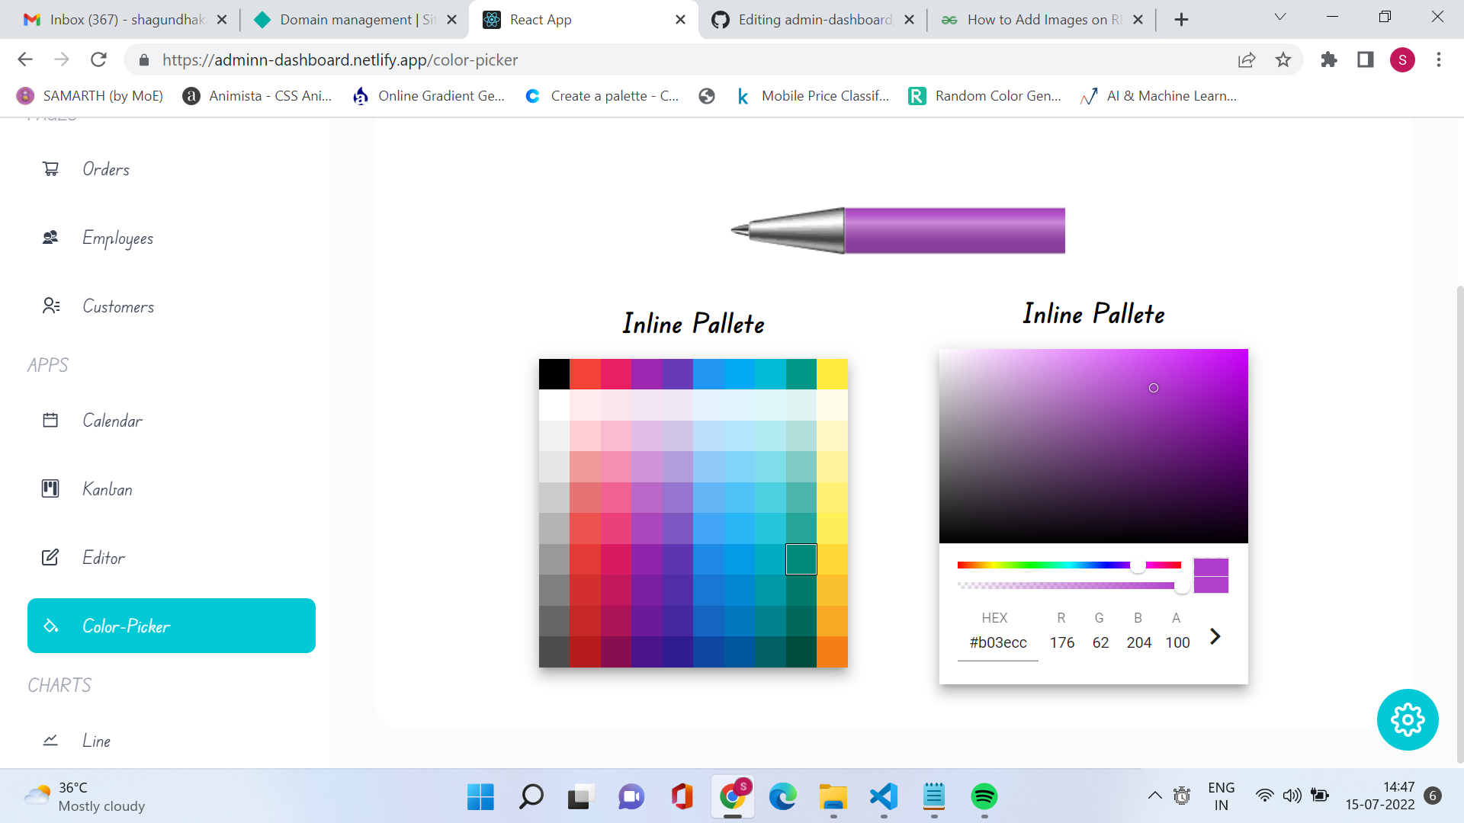Open Chrome tab search dropdown arrow
1464x823 pixels.
pyautogui.click(x=1280, y=18)
